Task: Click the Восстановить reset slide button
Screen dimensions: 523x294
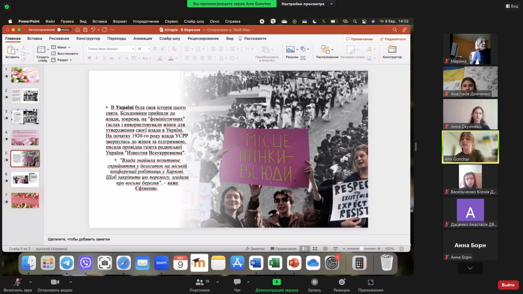Action: 65,54
